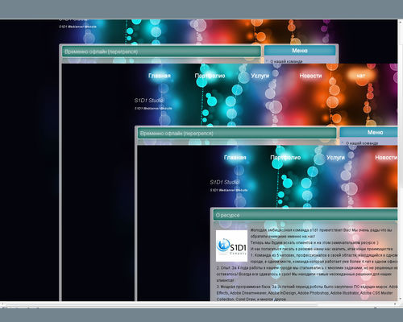Click the upper Временно офлайн (перегрелся) header bar

[x=161, y=52]
